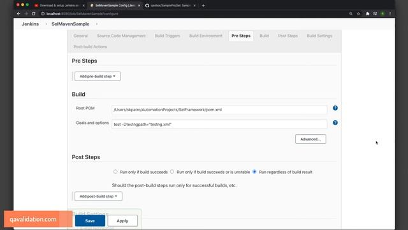Open Advanced build options
408x230 pixels.
(x=310, y=139)
